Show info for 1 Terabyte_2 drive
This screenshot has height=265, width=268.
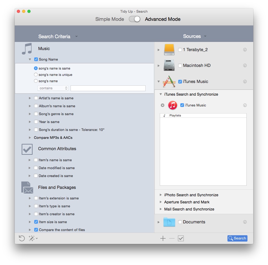pyautogui.click(x=245, y=50)
